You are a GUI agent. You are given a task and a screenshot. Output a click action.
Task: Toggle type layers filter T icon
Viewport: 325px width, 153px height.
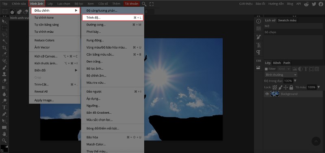click(305, 69)
